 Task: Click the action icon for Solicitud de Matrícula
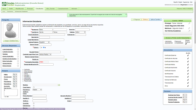pos(188,80)
